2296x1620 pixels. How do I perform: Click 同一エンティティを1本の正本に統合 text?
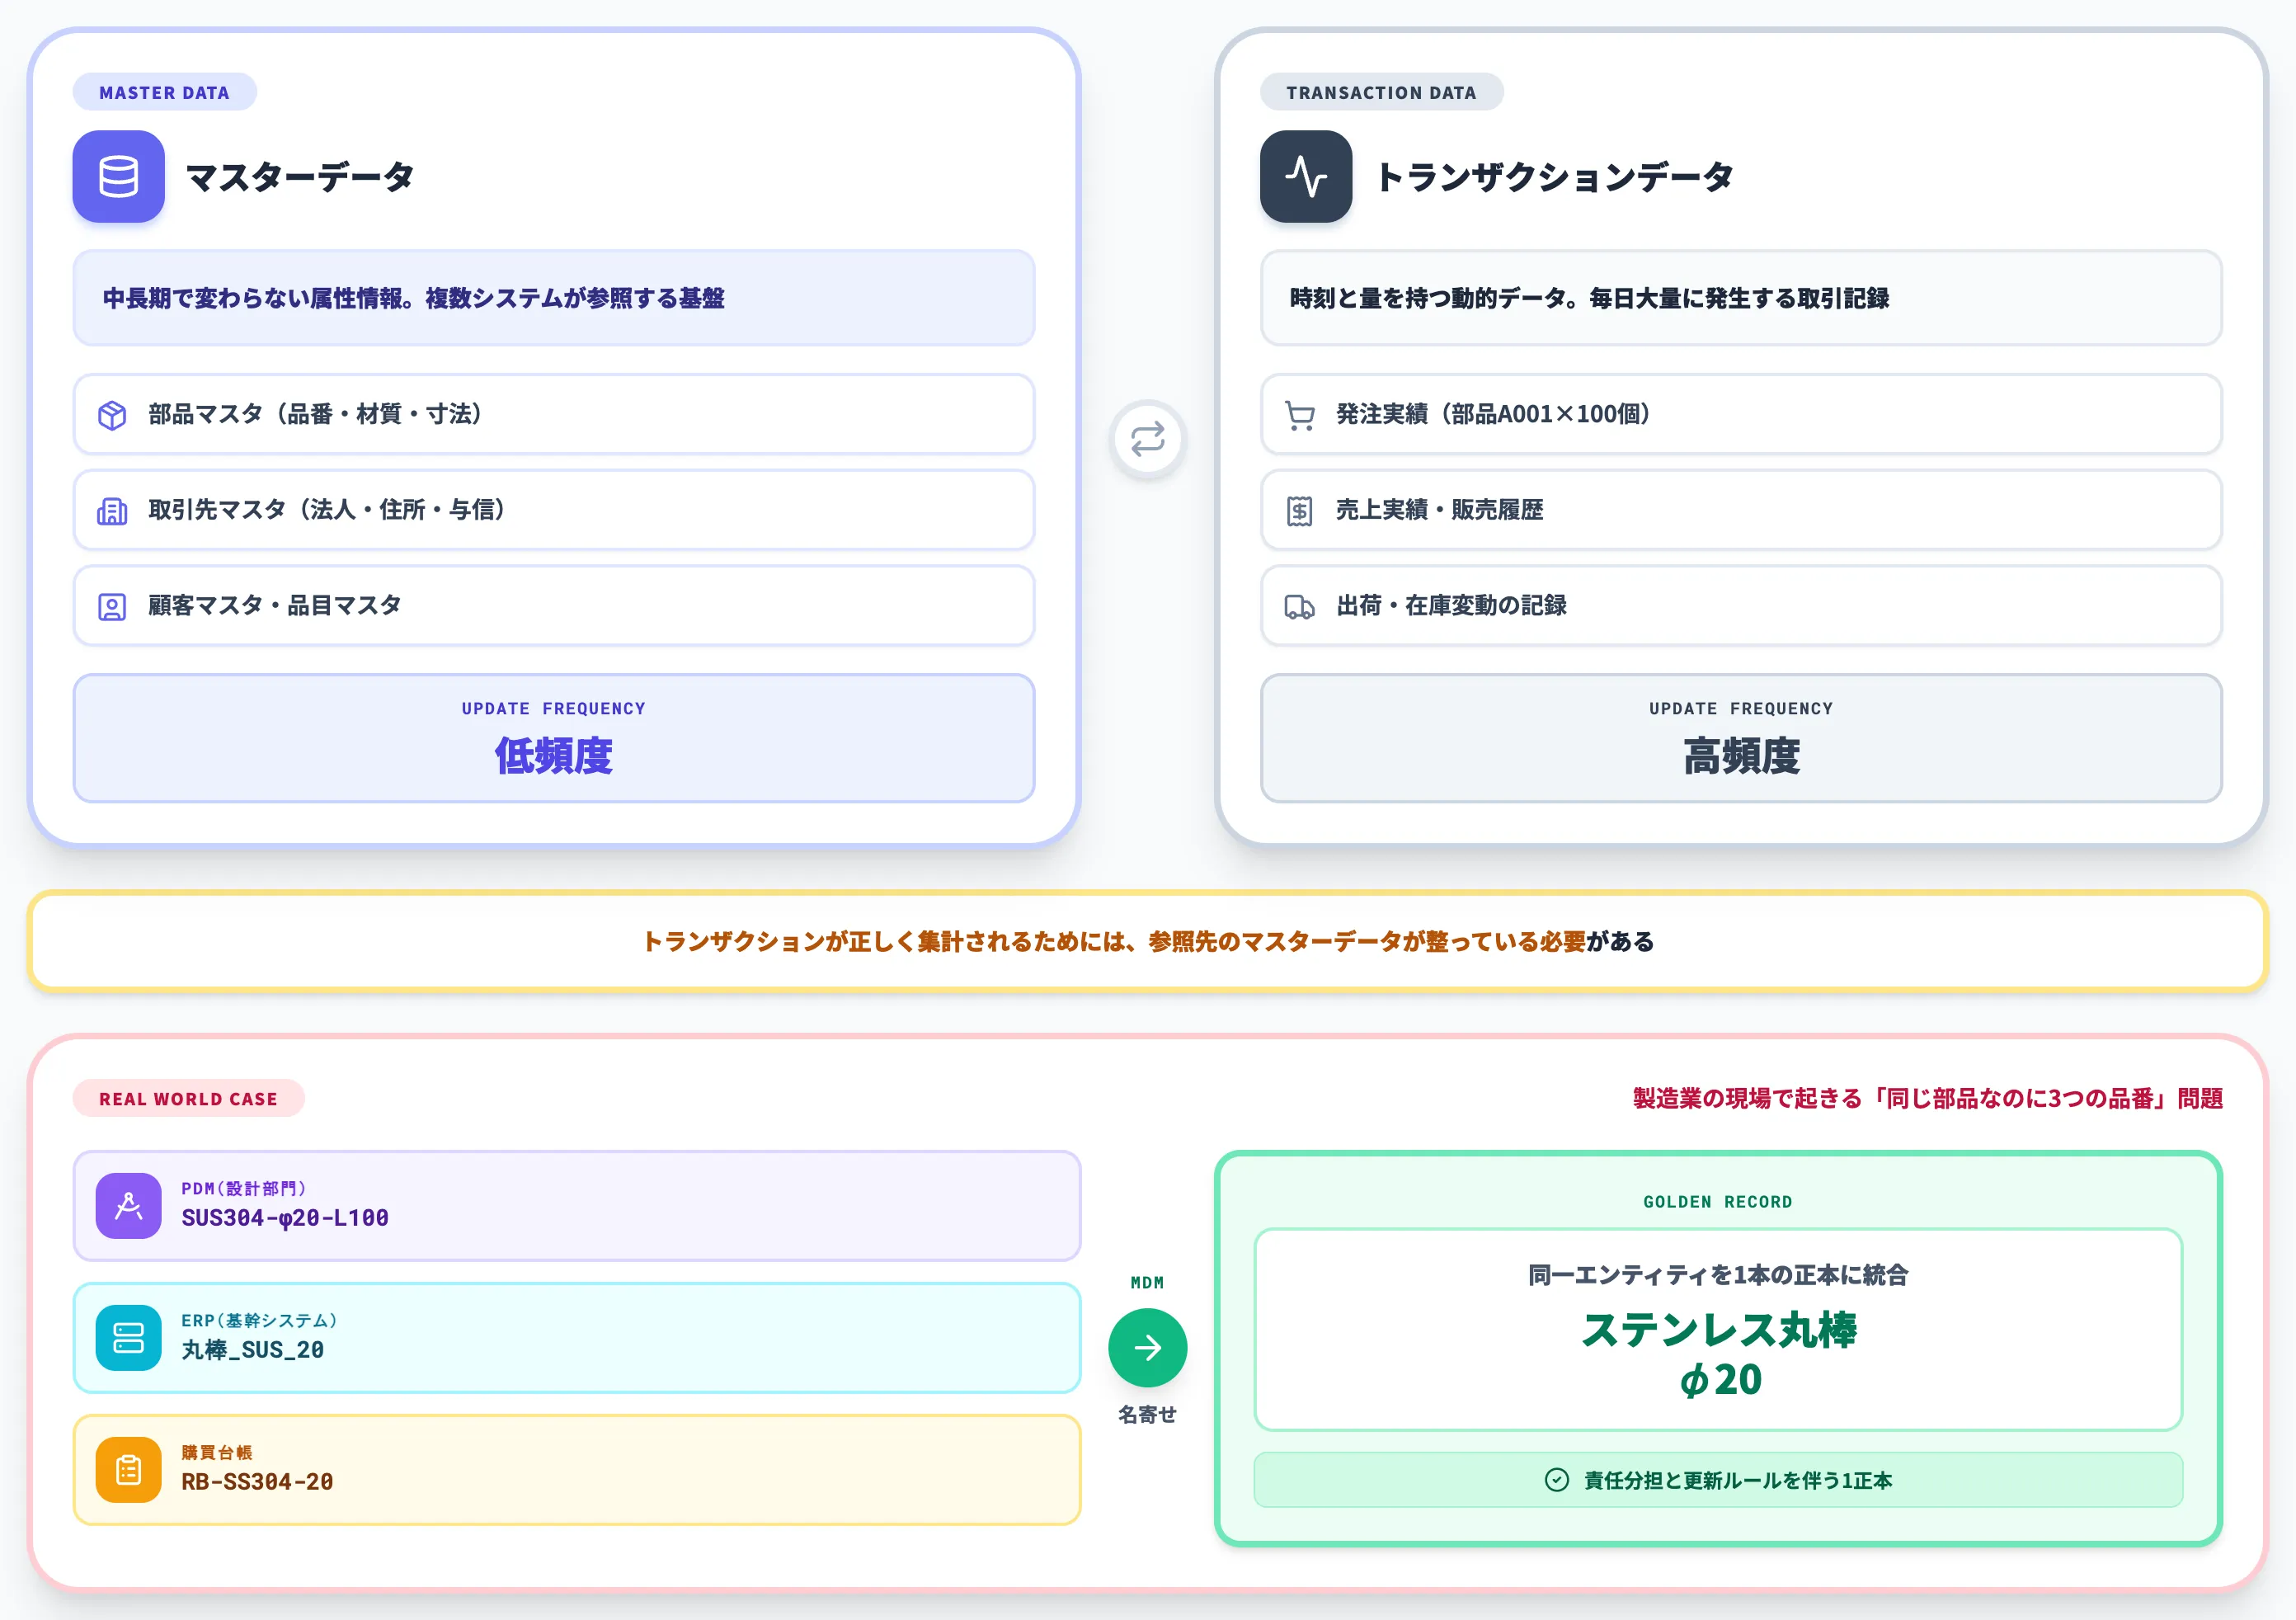coord(1718,1275)
